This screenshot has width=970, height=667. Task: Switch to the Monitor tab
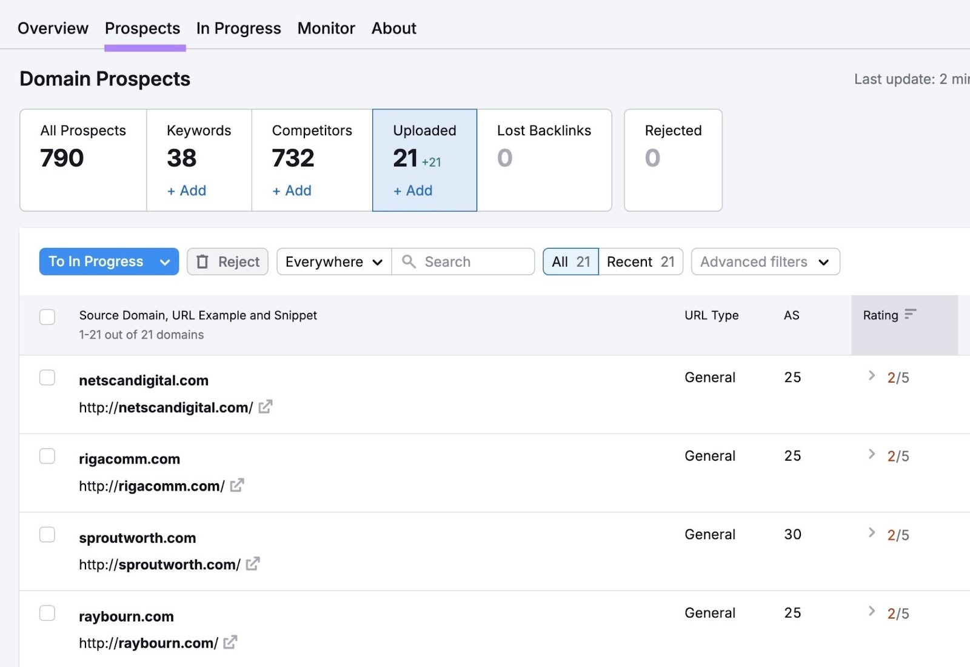pyautogui.click(x=326, y=28)
